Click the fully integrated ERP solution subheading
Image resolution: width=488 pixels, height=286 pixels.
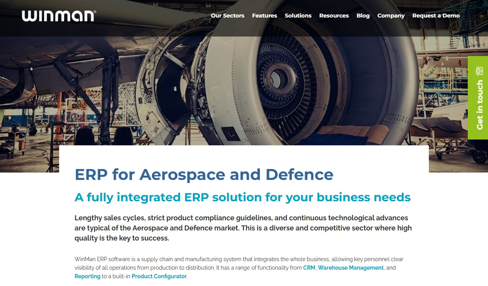coord(242,197)
